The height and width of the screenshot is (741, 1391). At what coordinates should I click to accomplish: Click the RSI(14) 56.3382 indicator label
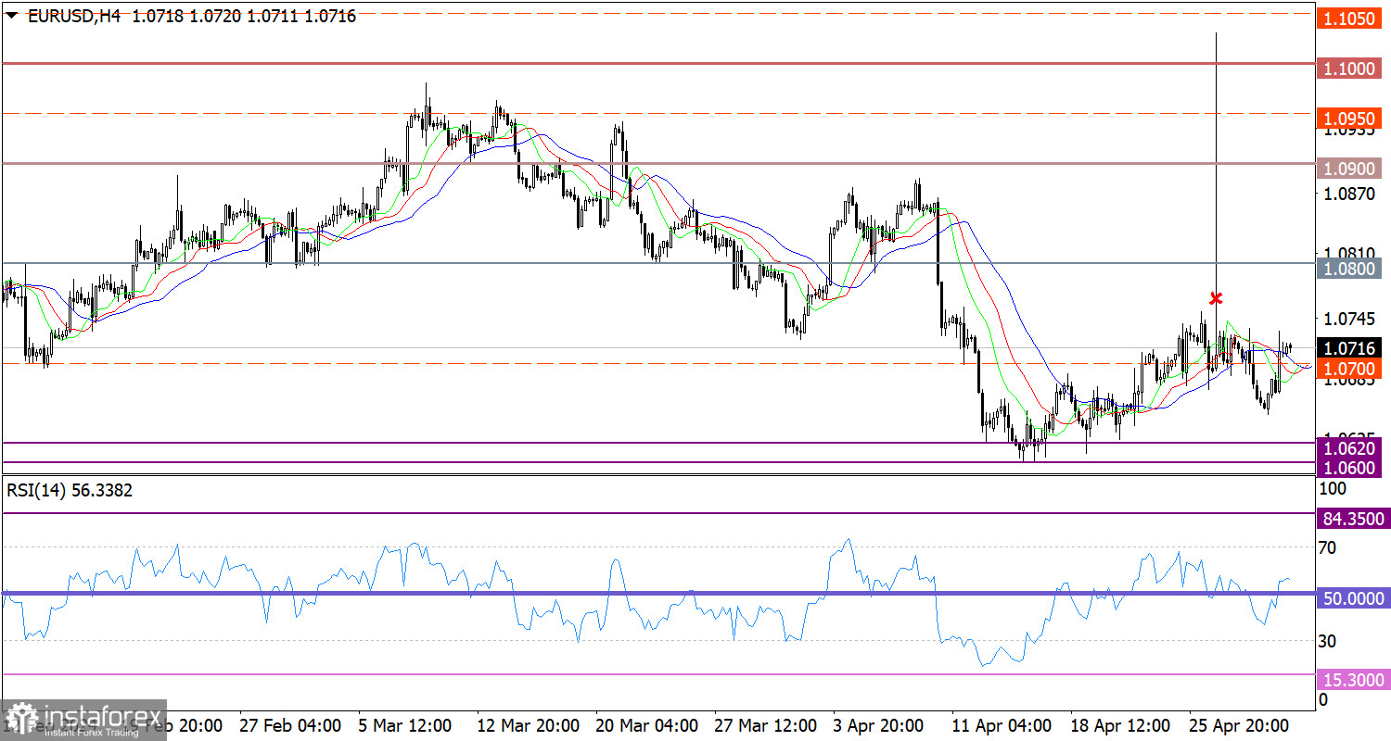click(x=70, y=491)
